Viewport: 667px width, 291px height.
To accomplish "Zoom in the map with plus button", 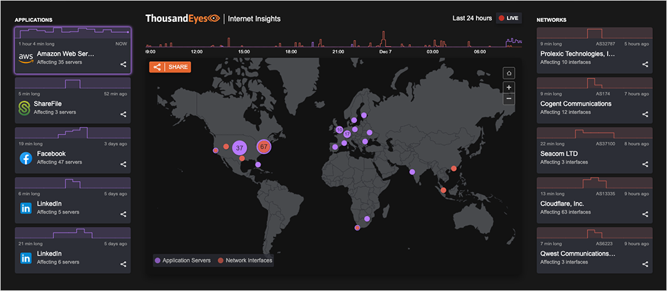I will coord(509,87).
